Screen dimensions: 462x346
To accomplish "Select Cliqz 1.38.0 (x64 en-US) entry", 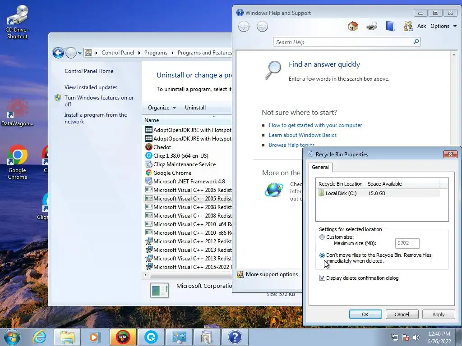I will (x=180, y=155).
